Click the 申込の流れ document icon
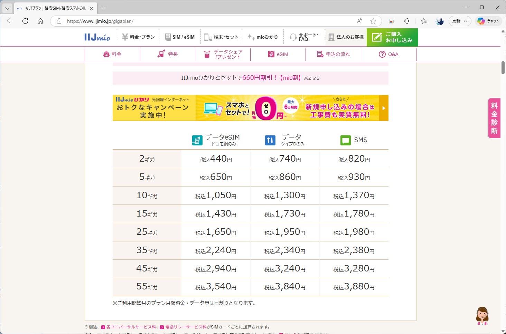 point(320,54)
